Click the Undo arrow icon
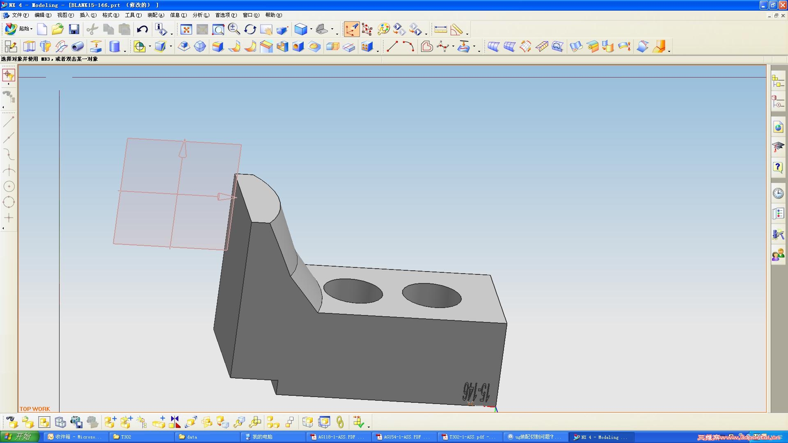Viewport: 788px width, 443px height. click(x=142, y=29)
